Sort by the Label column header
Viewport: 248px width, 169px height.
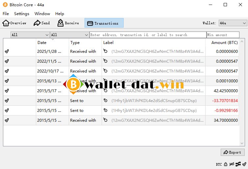coord(153,43)
